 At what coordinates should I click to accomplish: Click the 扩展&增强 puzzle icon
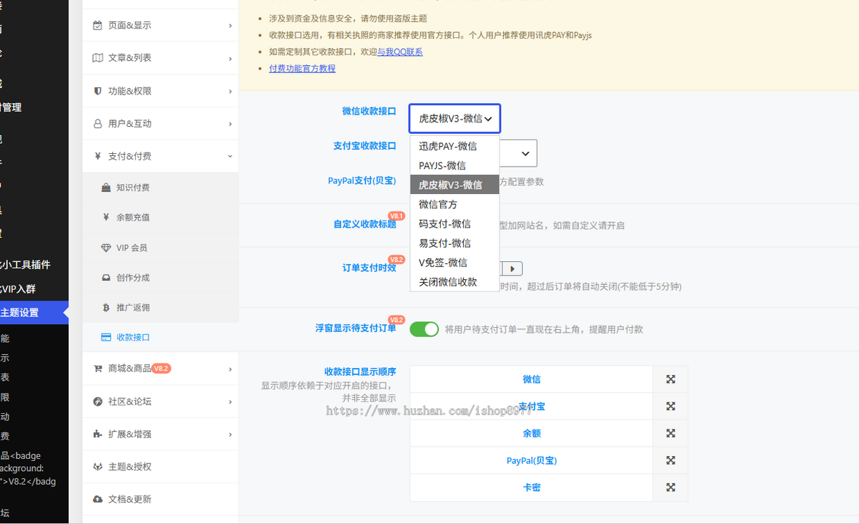(x=98, y=434)
